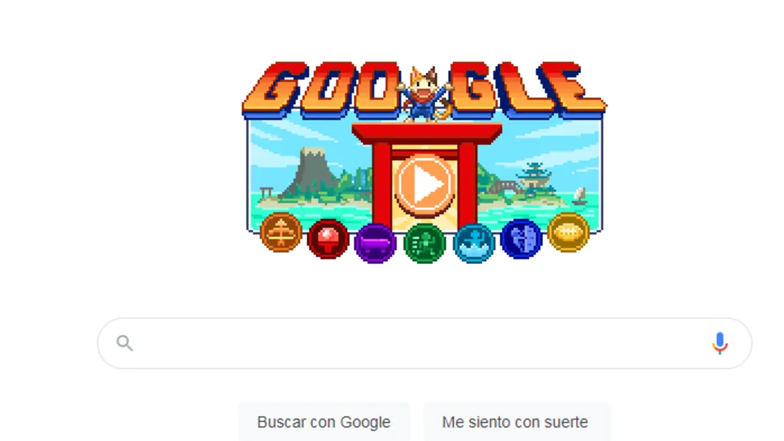Screen dimensions: 784x441
Task: Select the light blue swimming medallion
Action: tap(474, 243)
